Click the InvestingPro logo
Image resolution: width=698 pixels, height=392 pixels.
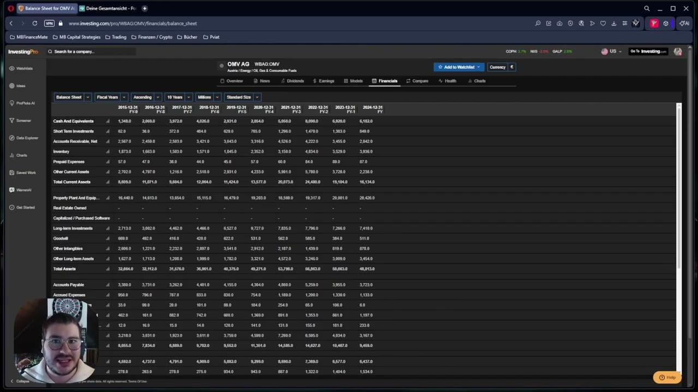(23, 52)
